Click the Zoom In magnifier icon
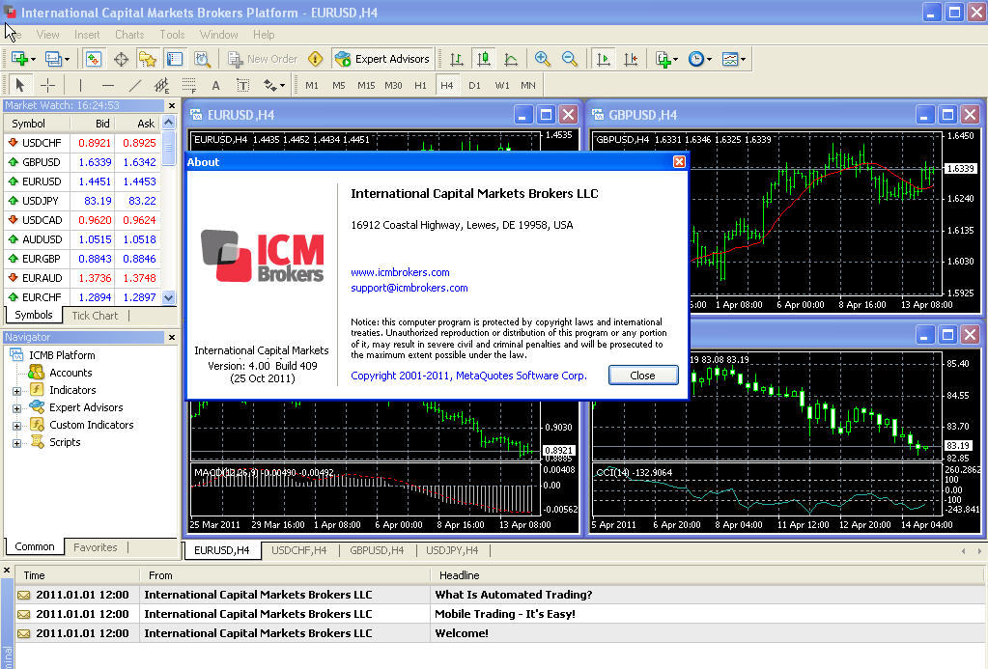 pyautogui.click(x=543, y=59)
